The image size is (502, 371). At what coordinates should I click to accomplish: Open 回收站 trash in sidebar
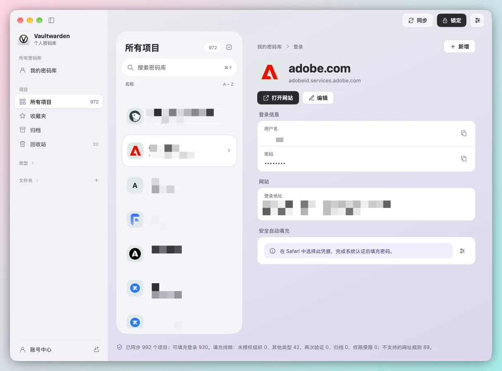point(59,144)
